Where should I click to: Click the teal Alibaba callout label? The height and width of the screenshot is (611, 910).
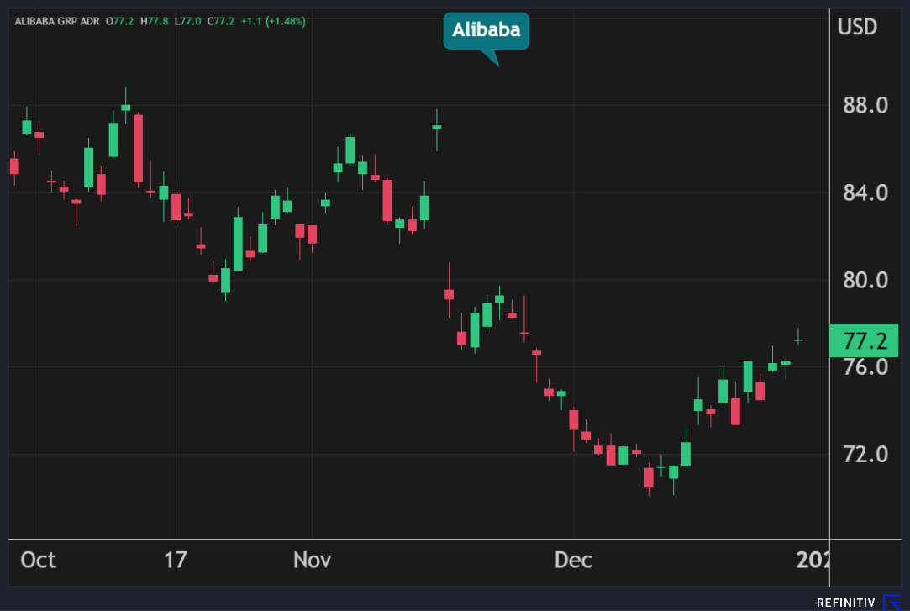pyautogui.click(x=487, y=30)
